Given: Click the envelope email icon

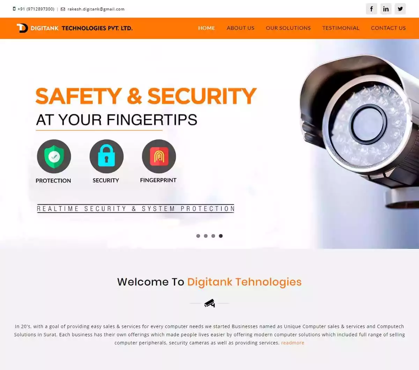Looking at the screenshot, I should 63,9.
